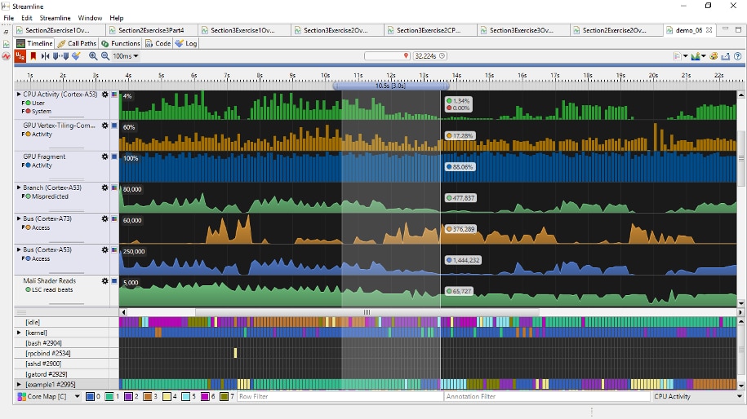Click the zoom out magnifier icon
This screenshot has width=747, height=419.
[105, 56]
